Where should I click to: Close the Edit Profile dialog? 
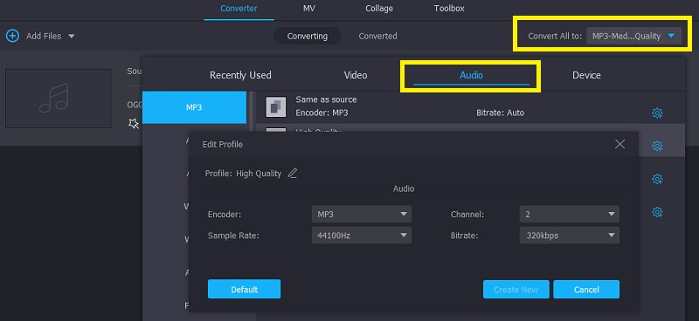tap(619, 144)
